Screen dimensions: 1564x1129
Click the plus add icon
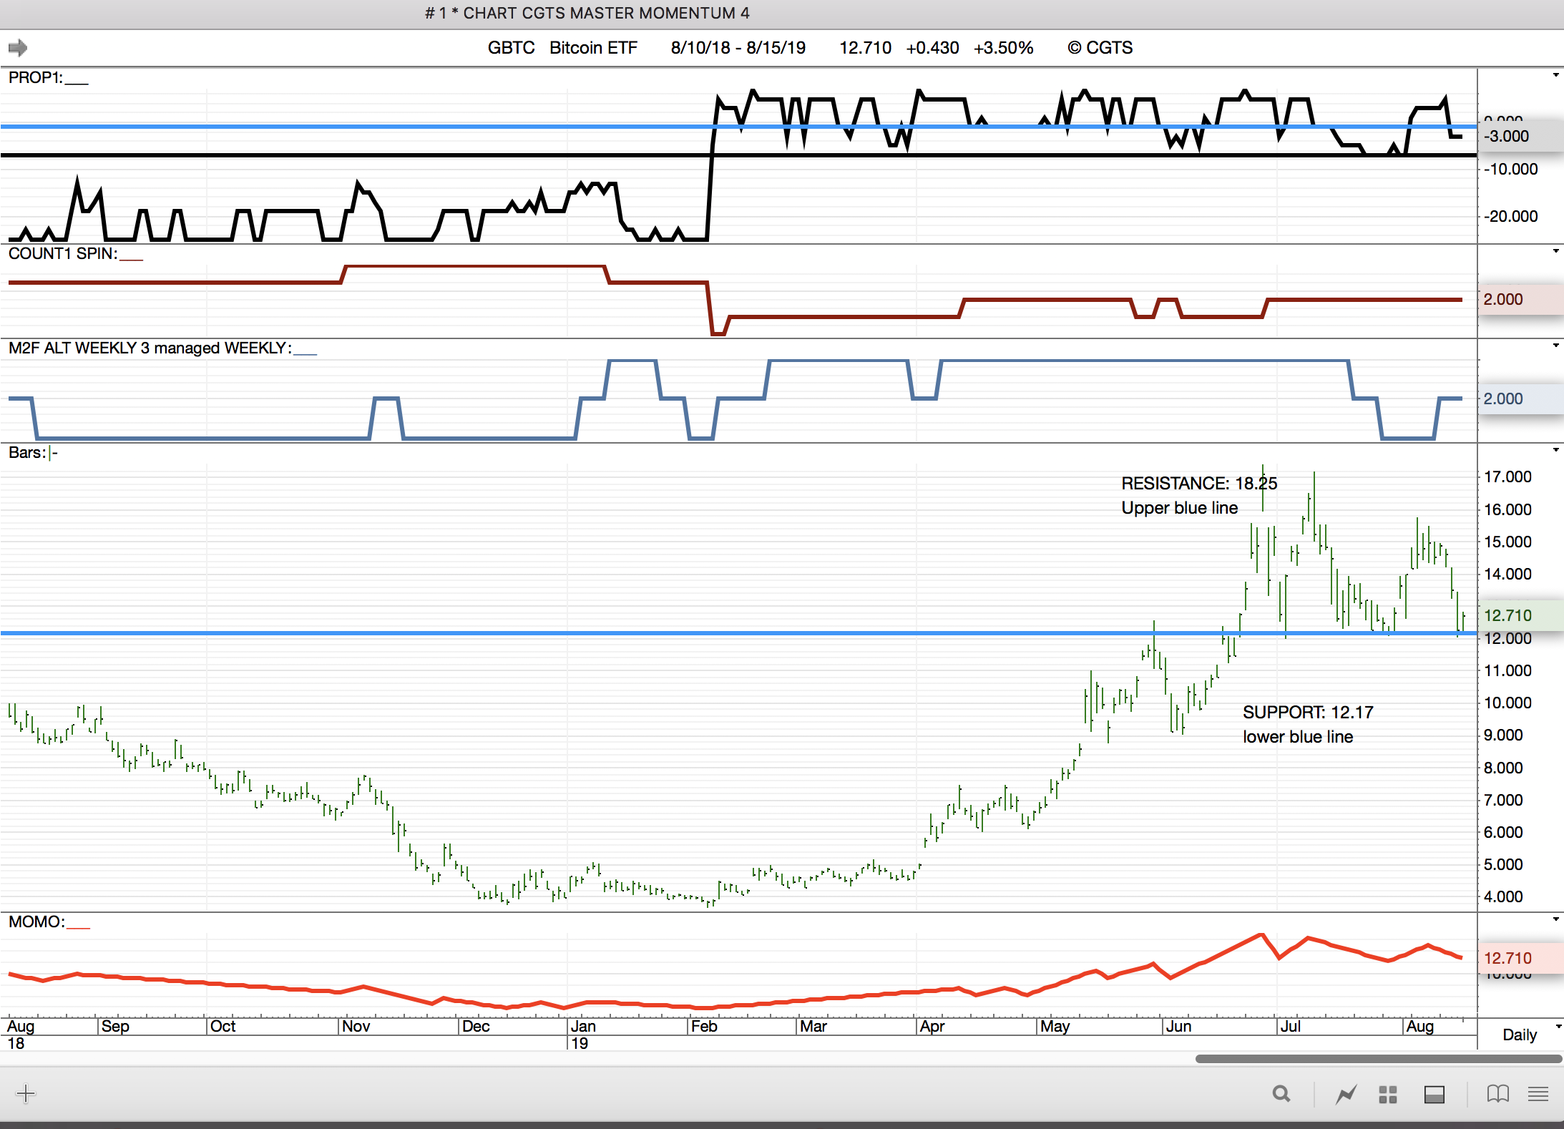click(25, 1093)
